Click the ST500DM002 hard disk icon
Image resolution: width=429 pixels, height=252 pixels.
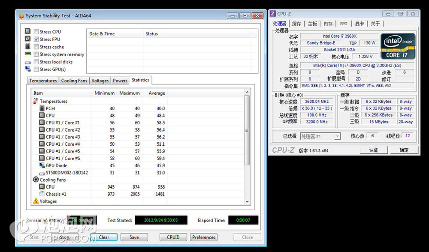[42, 173]
